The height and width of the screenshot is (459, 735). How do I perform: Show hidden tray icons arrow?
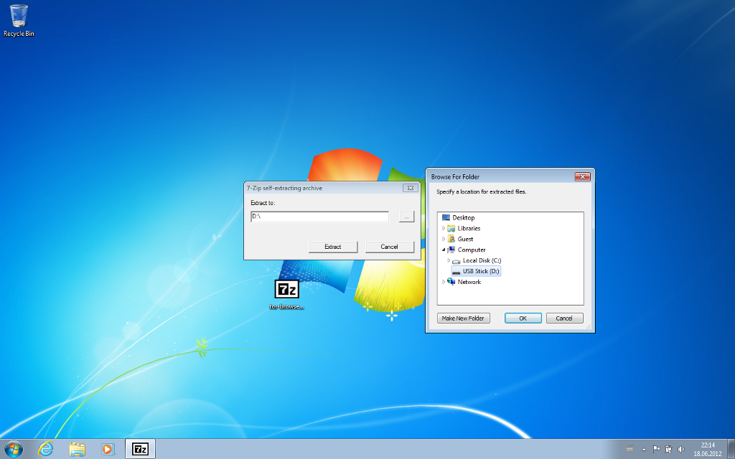pyautogui.click(x=644, y=450)
